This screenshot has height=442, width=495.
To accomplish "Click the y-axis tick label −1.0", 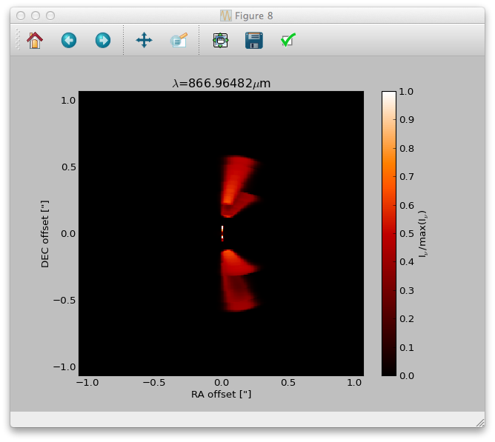I will click(x=64, y=367).
